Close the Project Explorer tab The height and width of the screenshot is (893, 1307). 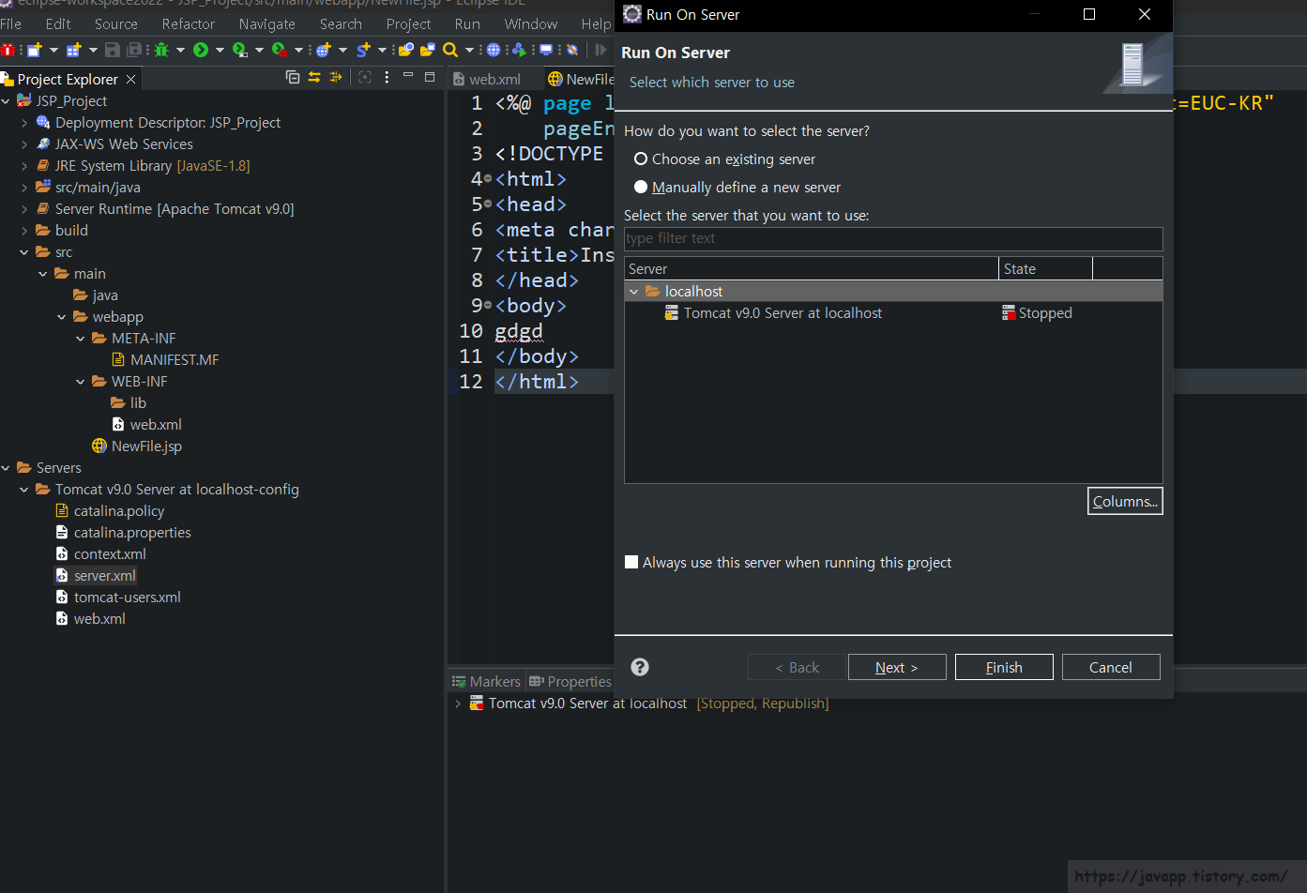(x=130, y=80)
